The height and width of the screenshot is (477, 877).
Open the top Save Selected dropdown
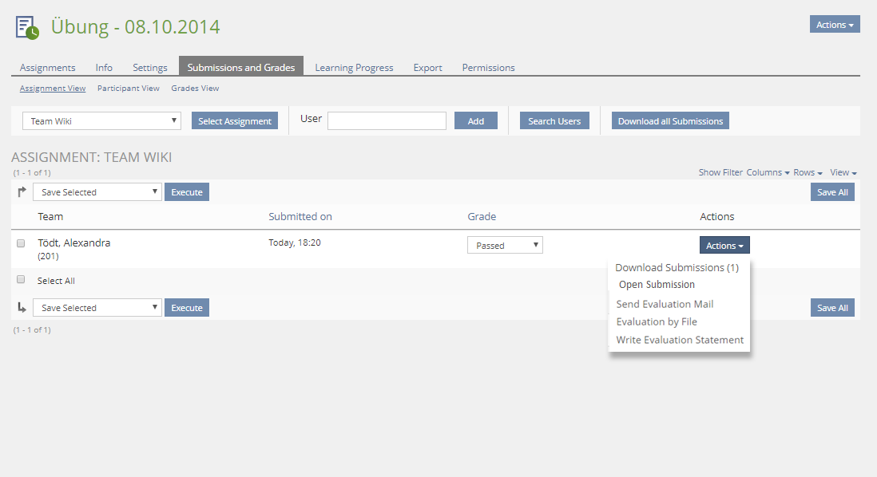tap(97, 192)
